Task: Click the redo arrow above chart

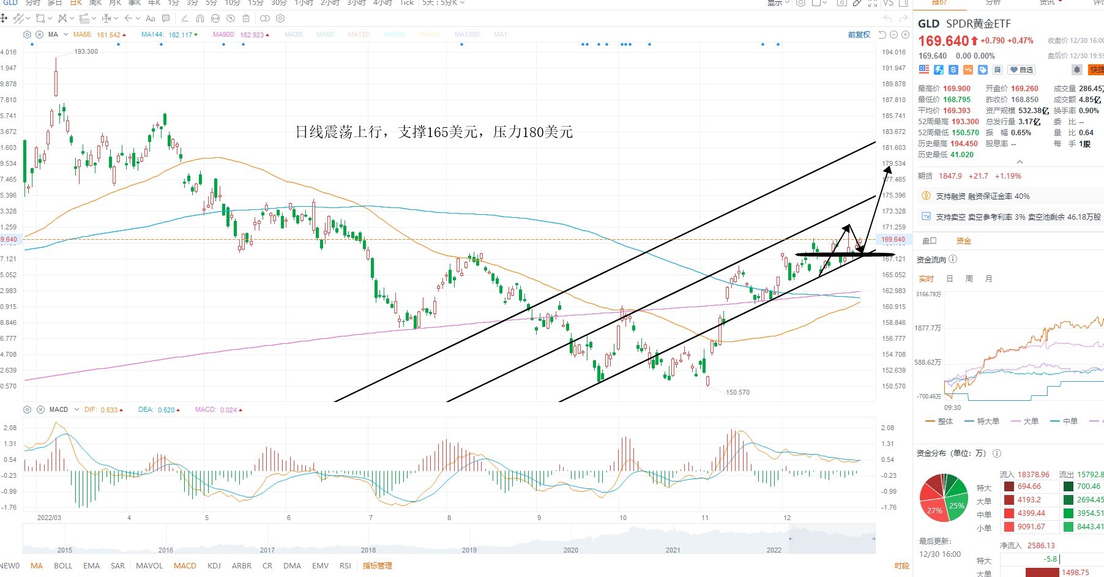Action: point(903,18)
